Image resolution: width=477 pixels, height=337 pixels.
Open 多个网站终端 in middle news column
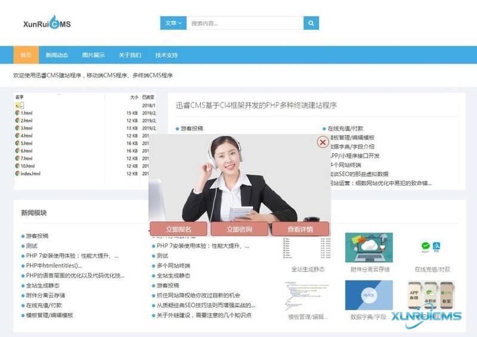tap(174, 266)
